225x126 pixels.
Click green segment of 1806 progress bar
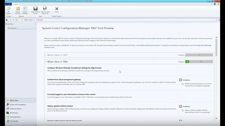(187, 62)
